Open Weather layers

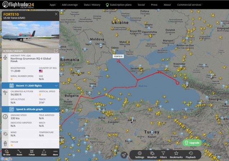(x=152, y=155)
